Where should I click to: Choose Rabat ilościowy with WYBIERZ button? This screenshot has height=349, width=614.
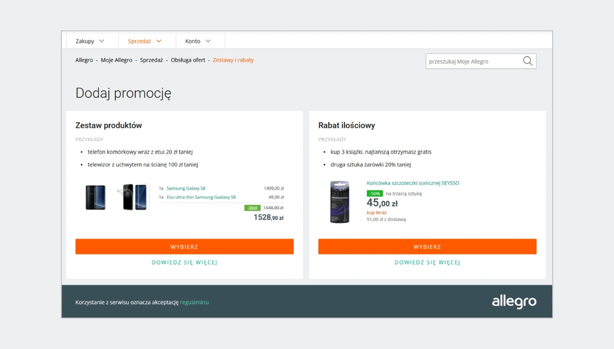427,247
